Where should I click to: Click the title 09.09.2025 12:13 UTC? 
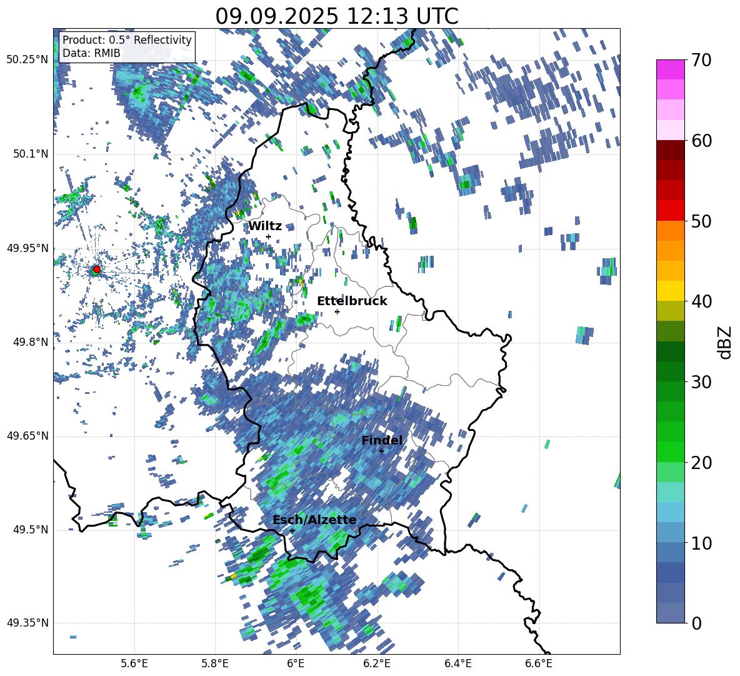(337, 16)
